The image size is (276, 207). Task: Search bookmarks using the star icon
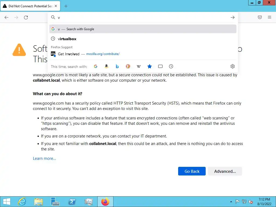click(150, 66)
